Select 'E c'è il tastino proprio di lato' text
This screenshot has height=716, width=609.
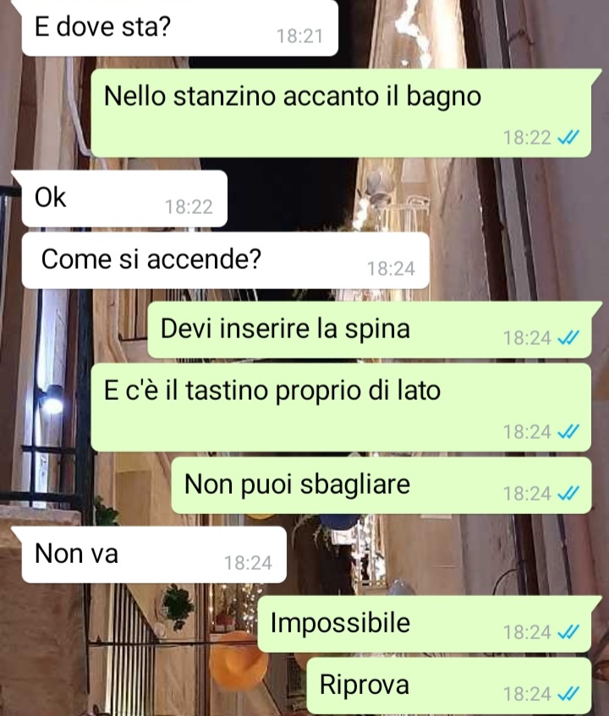click(x=272, y=391)
